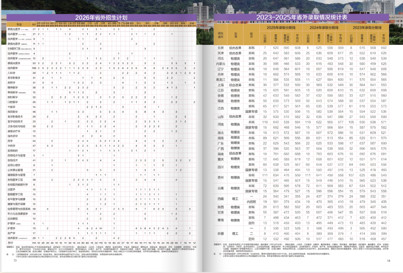Image resolution: width=403 pixels, height=273 pixels.
Task: Select the '生物技术' major row label
Action: (x=13, y=160)
